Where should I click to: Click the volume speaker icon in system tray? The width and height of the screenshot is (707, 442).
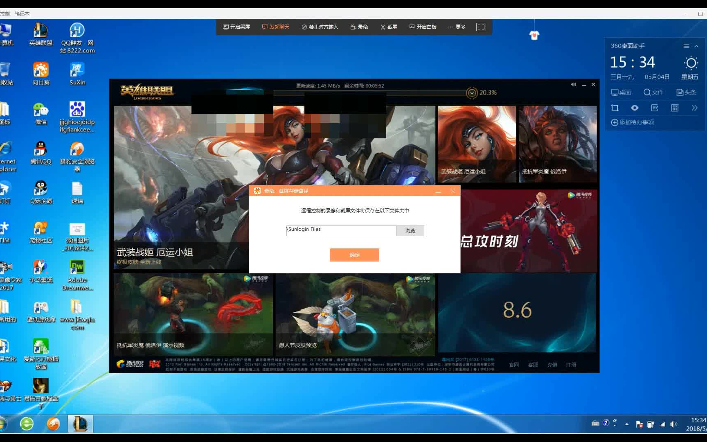click(674, 424)
